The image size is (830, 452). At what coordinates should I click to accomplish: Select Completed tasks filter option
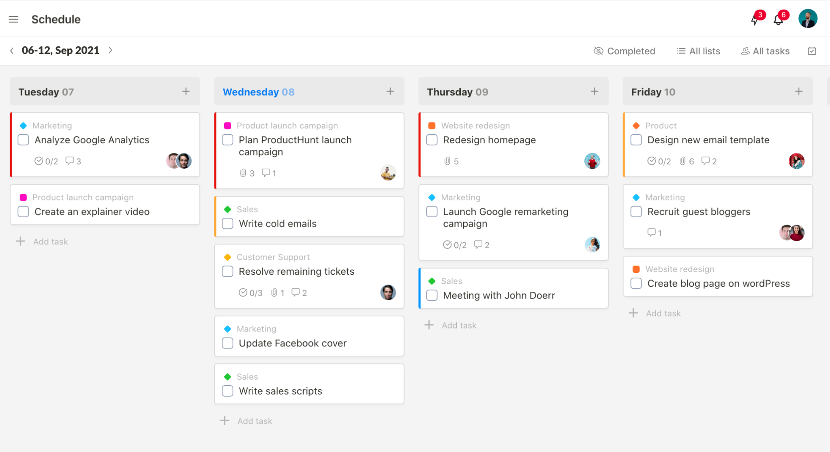(624, 51)
